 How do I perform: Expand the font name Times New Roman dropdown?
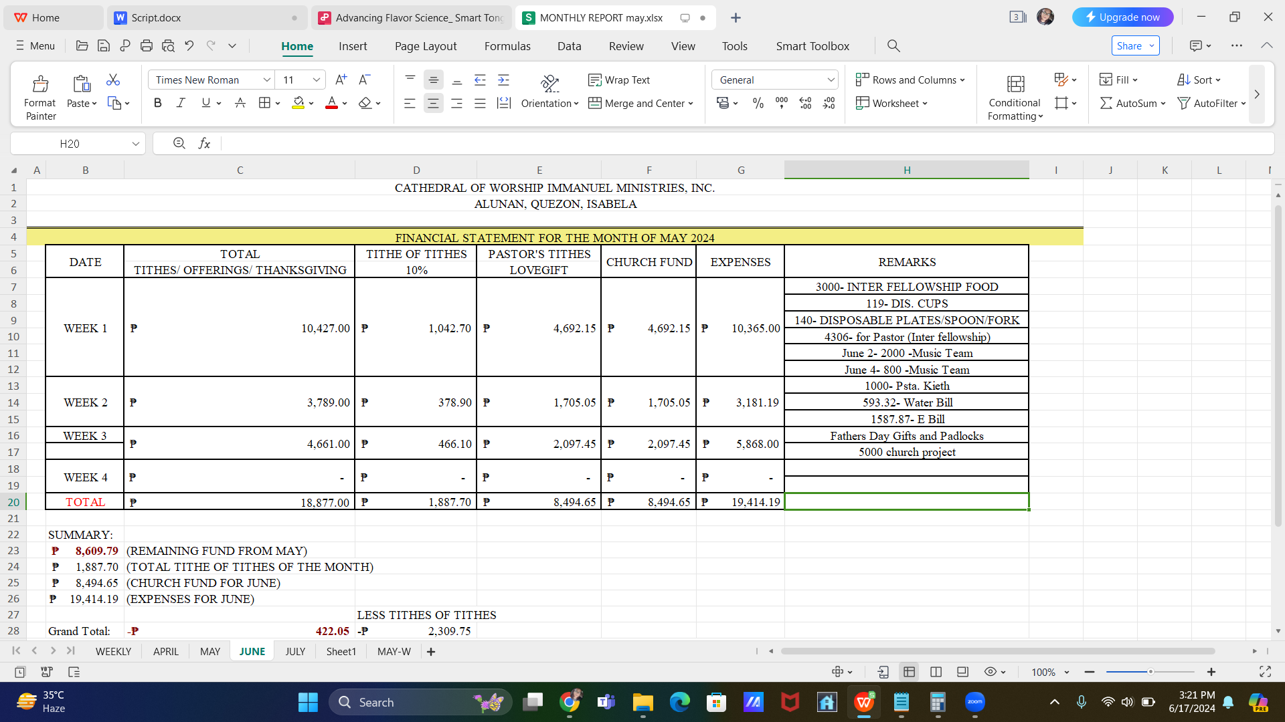pos(266,80)
